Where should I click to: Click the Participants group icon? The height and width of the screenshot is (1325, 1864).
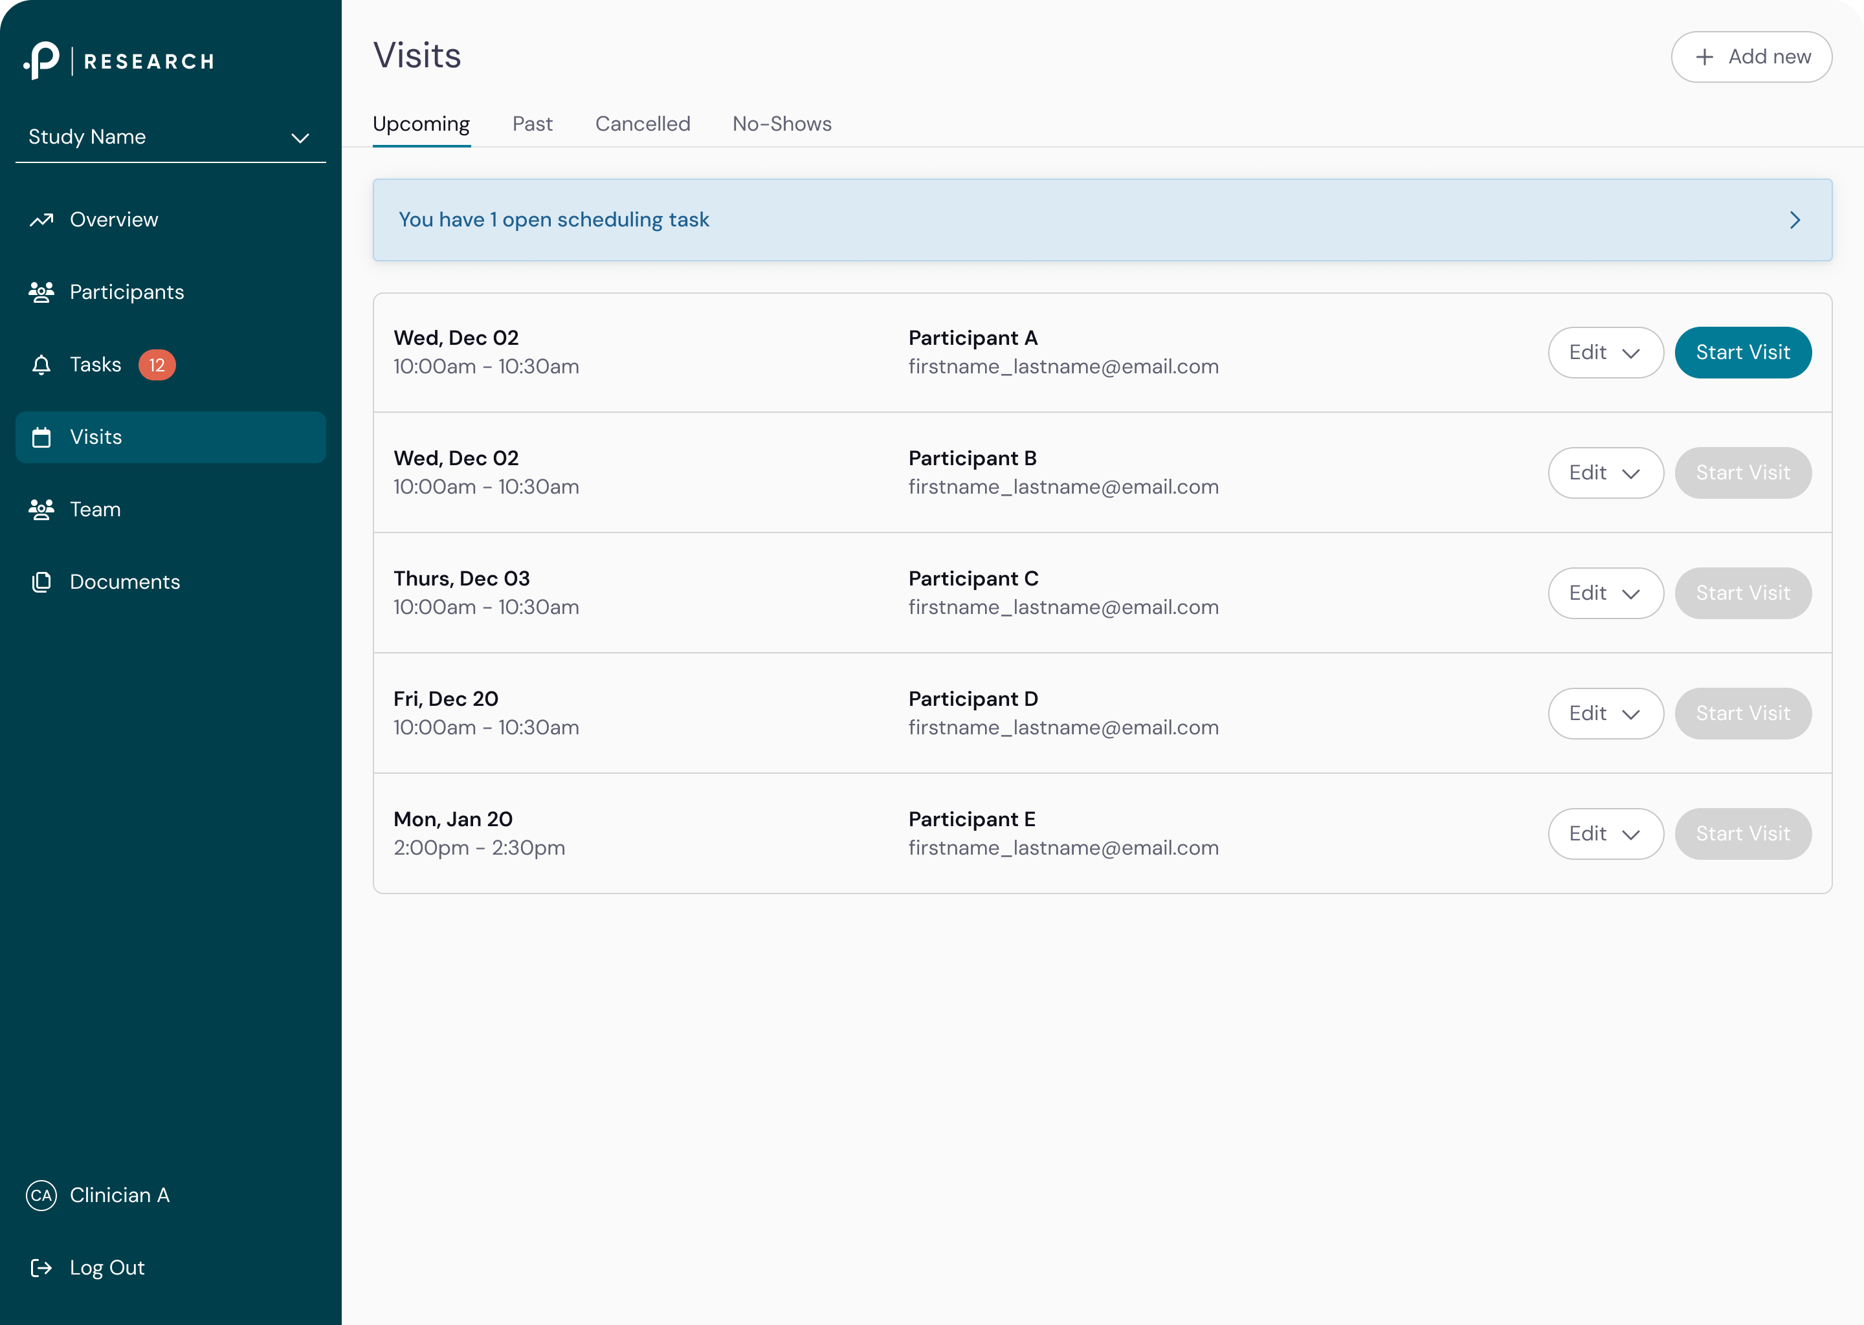tap(41, 292)
